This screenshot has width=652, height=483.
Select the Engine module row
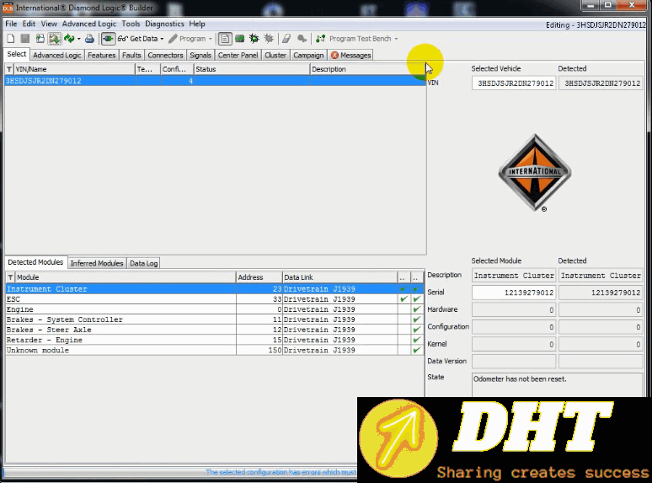(x=215, y=309)
